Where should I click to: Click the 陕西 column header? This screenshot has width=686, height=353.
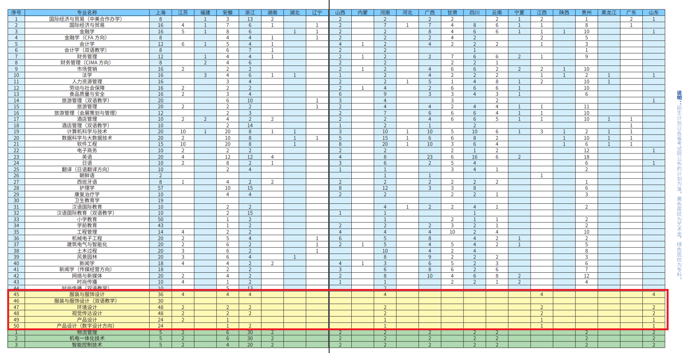click(x=564, y=12)
